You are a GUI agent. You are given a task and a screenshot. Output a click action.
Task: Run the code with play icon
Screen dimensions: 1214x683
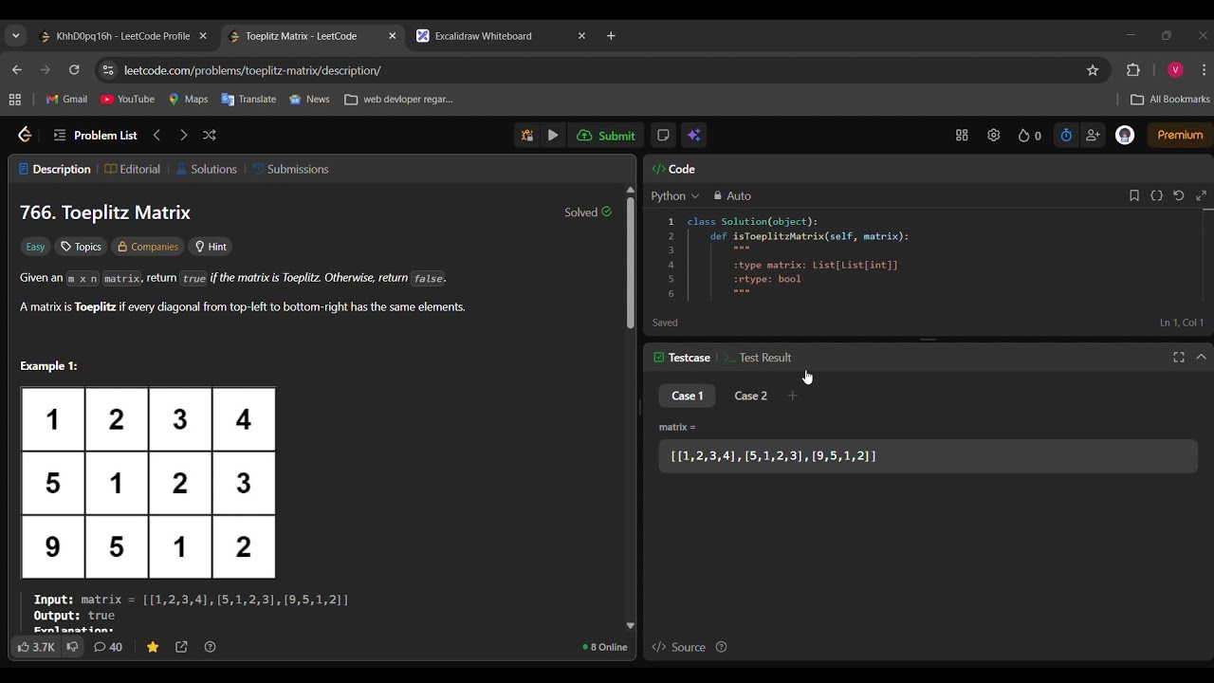(x=553, y=135)
